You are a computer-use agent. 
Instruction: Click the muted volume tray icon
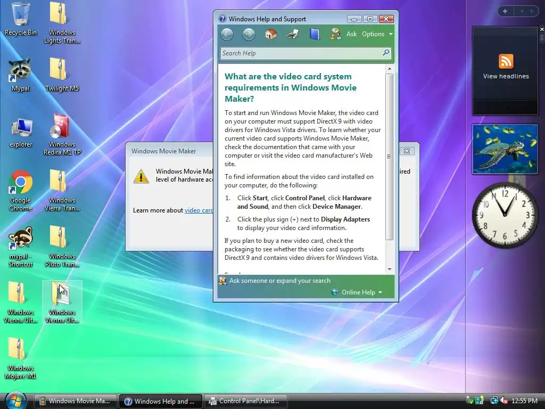tap(503, 401)
